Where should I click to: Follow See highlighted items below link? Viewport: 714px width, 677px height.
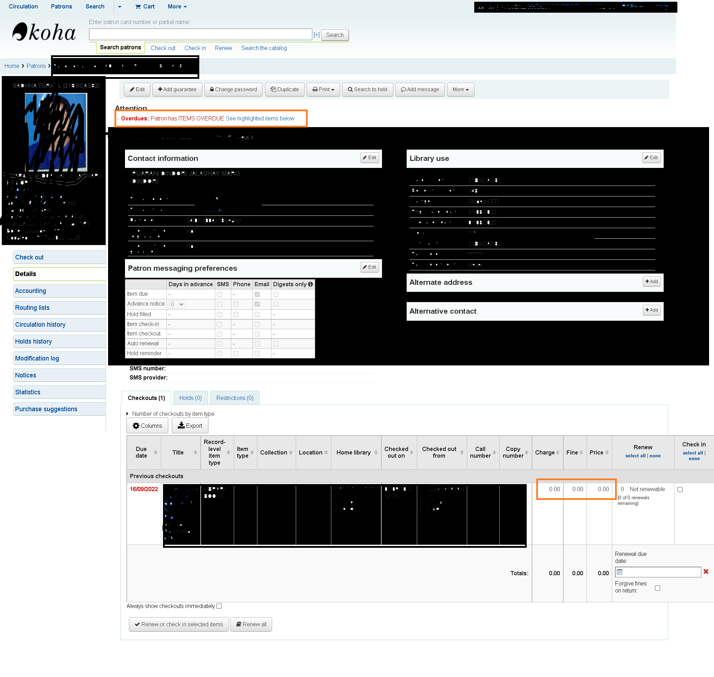(260, 118)
